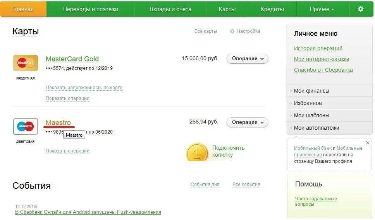Open the Переводы и платежи tab

(90, 9)
